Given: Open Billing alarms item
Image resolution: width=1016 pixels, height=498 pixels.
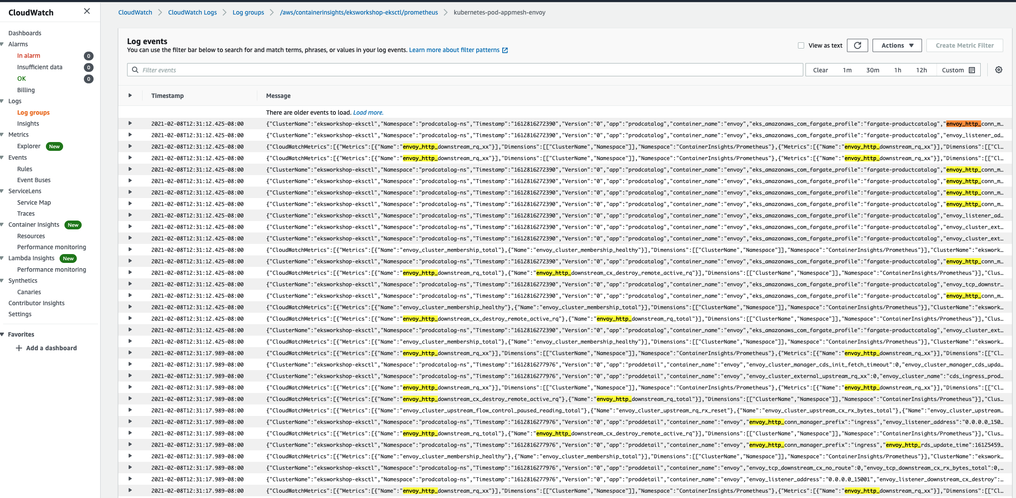Looking at the screenshot, I should pos(26,90).
